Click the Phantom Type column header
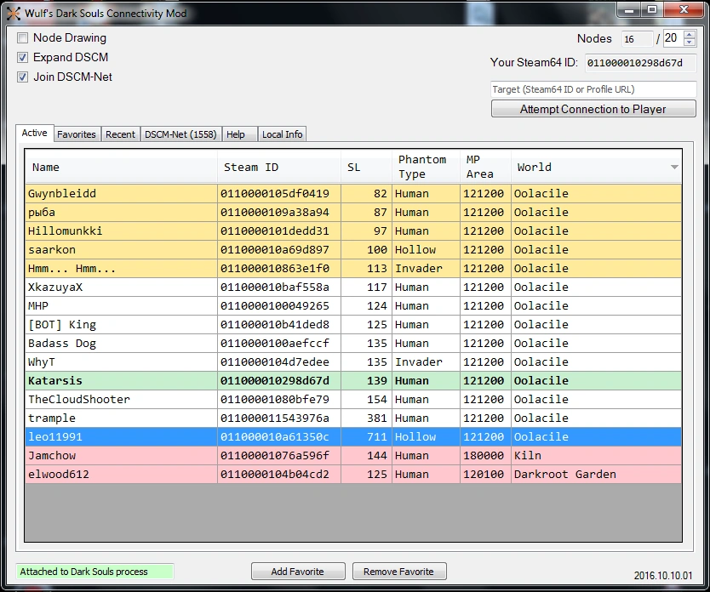 pos(425,167)
